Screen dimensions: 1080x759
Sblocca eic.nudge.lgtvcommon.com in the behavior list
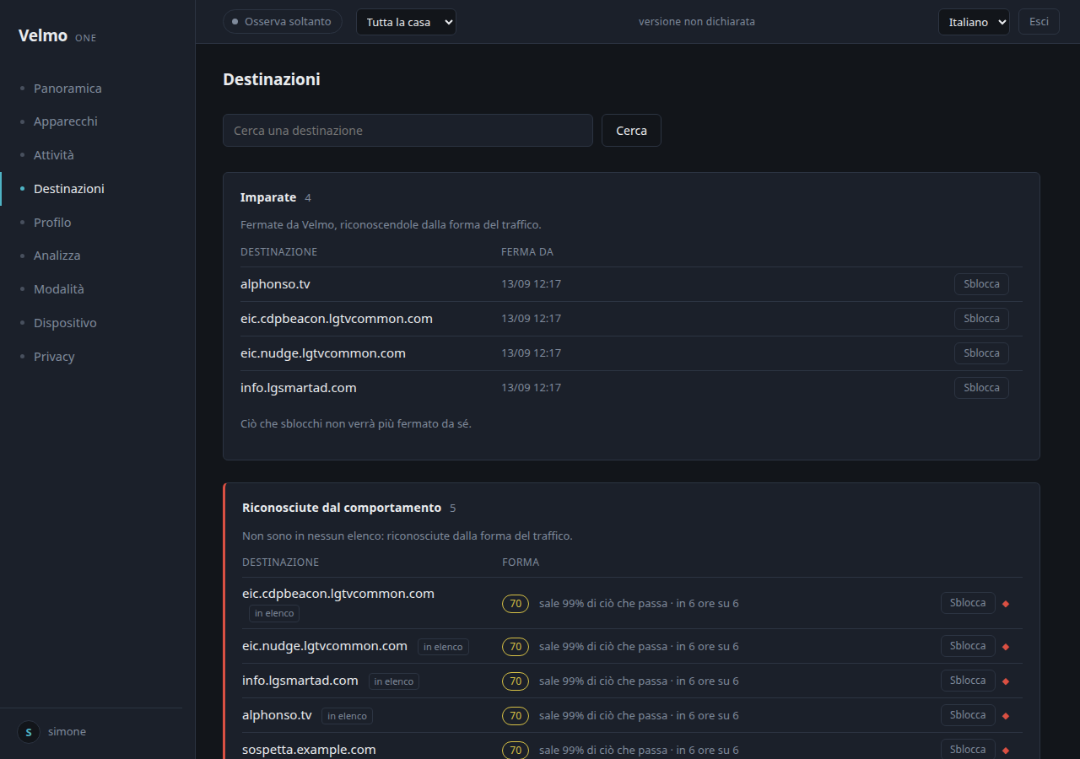[968, 646]
